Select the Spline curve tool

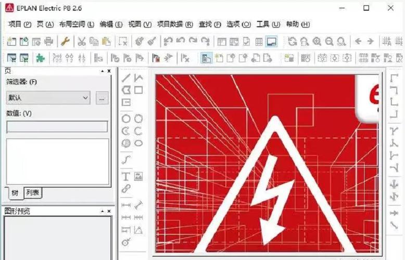[126, 160]
